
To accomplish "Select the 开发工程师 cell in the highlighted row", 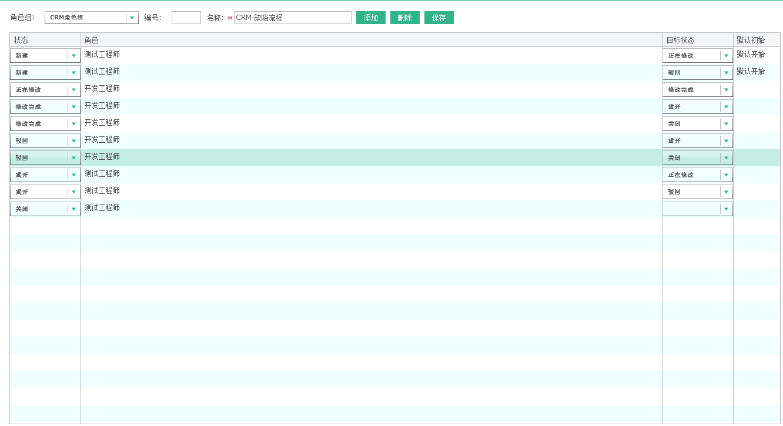I will 102,157.
